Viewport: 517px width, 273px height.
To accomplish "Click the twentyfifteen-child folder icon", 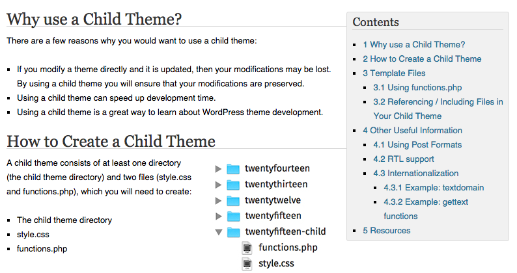I will point(233,232).
